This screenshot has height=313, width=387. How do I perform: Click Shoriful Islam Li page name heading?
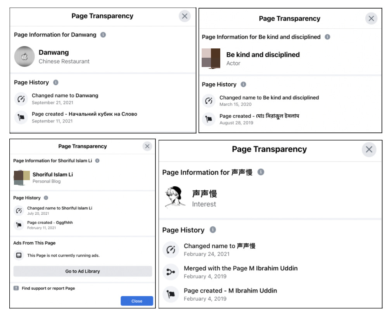[x=53, y=174]
